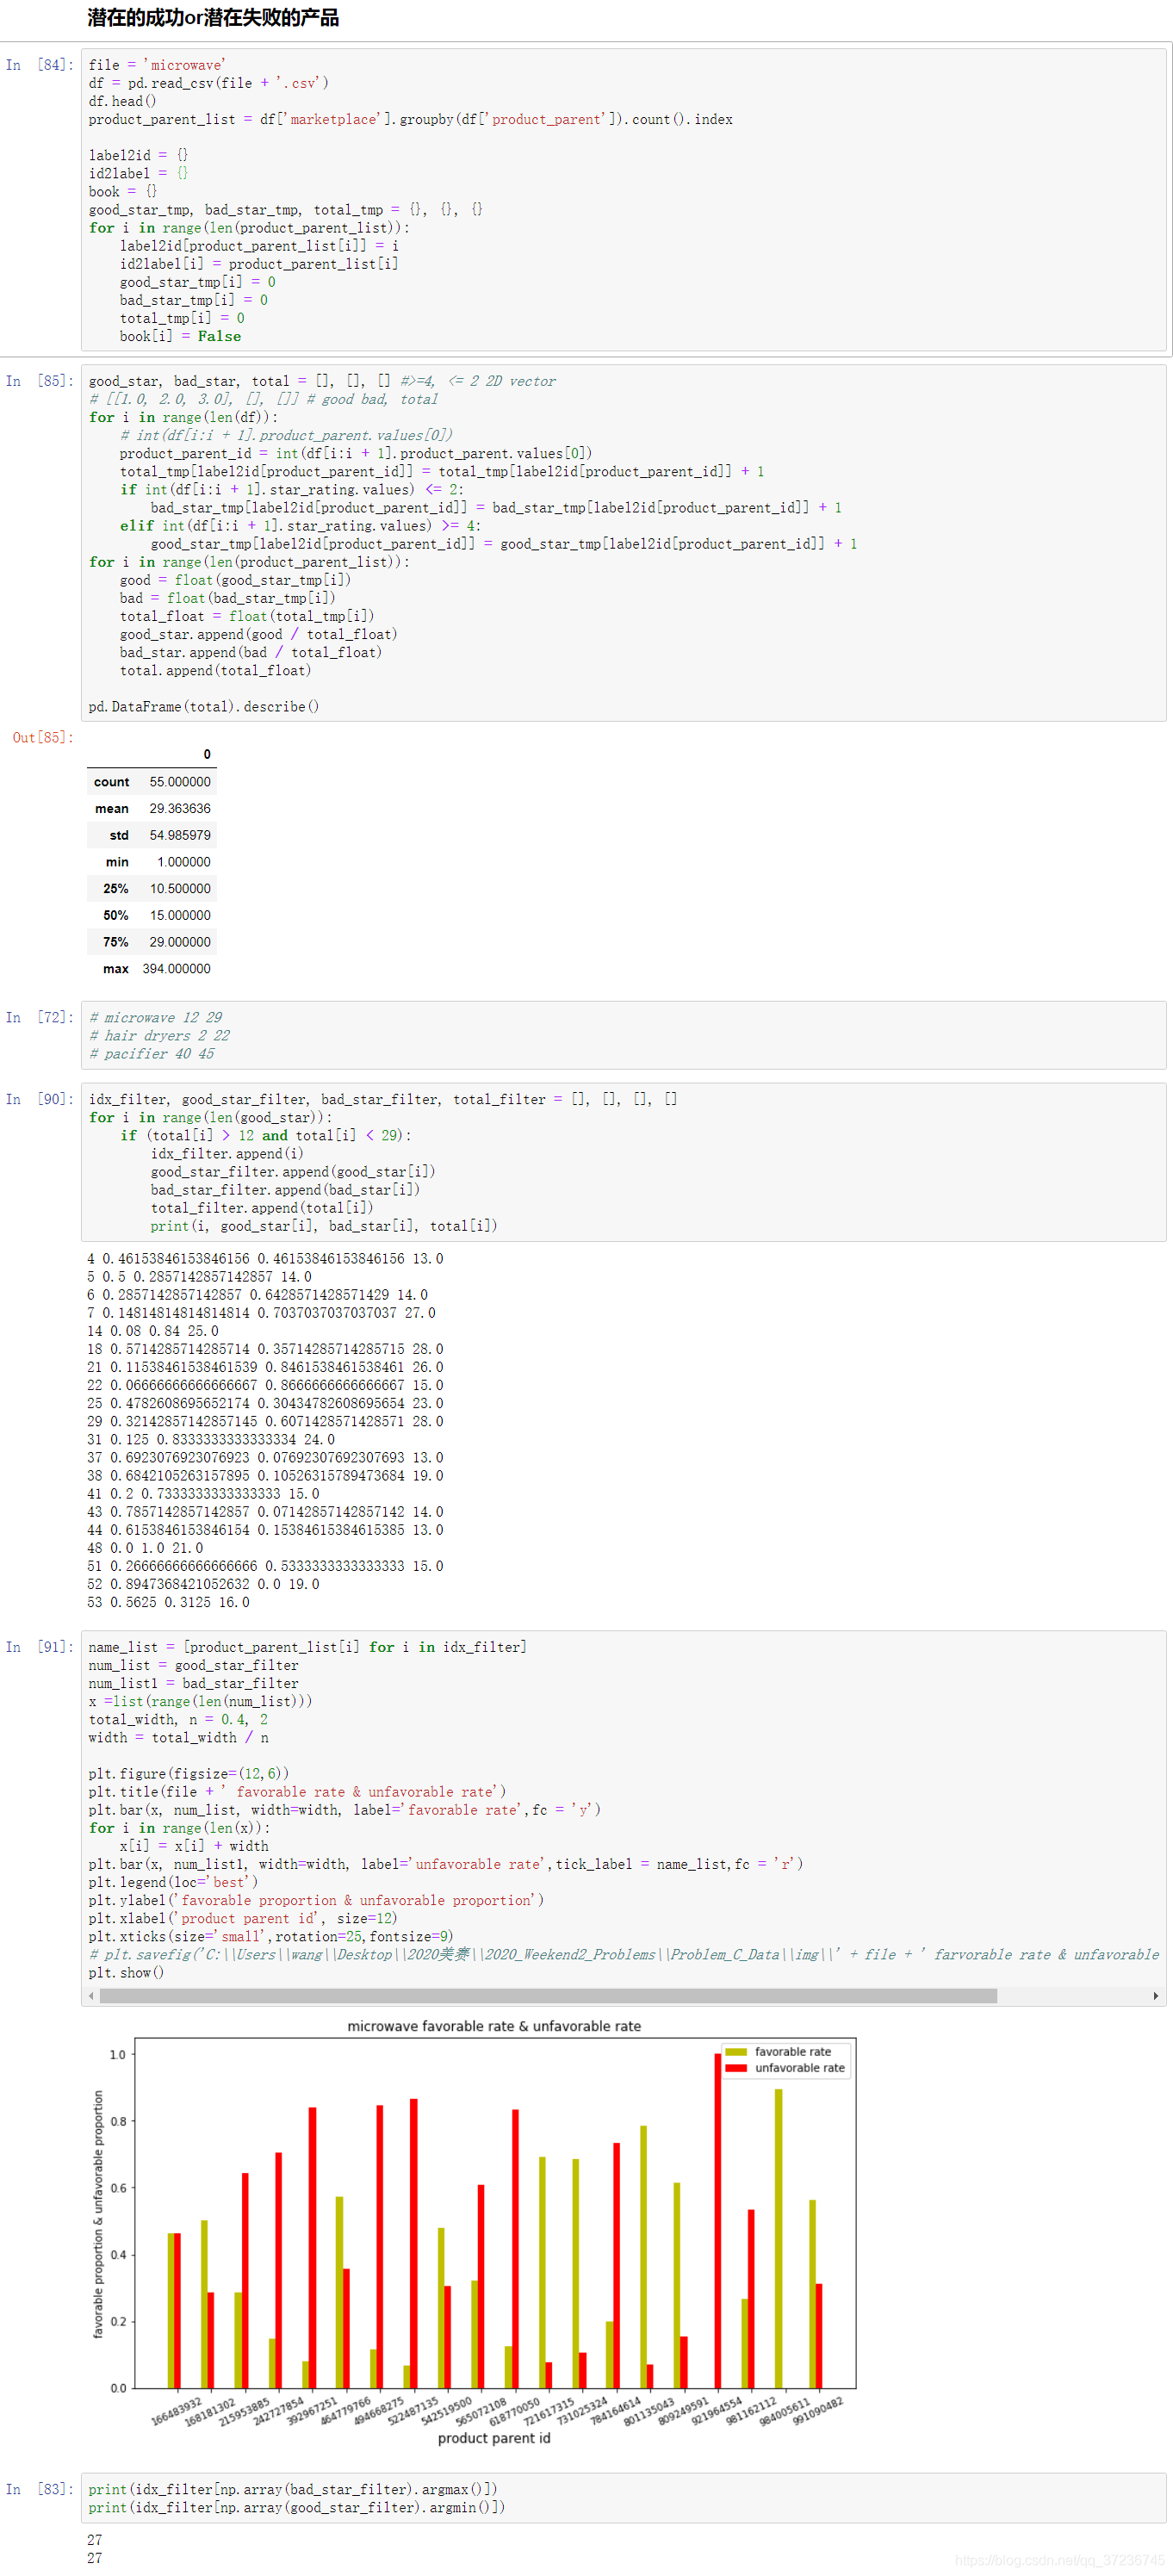The image size is (1173, 2576).
Task: Select the In [84] prompt
Action: (40, 65)
